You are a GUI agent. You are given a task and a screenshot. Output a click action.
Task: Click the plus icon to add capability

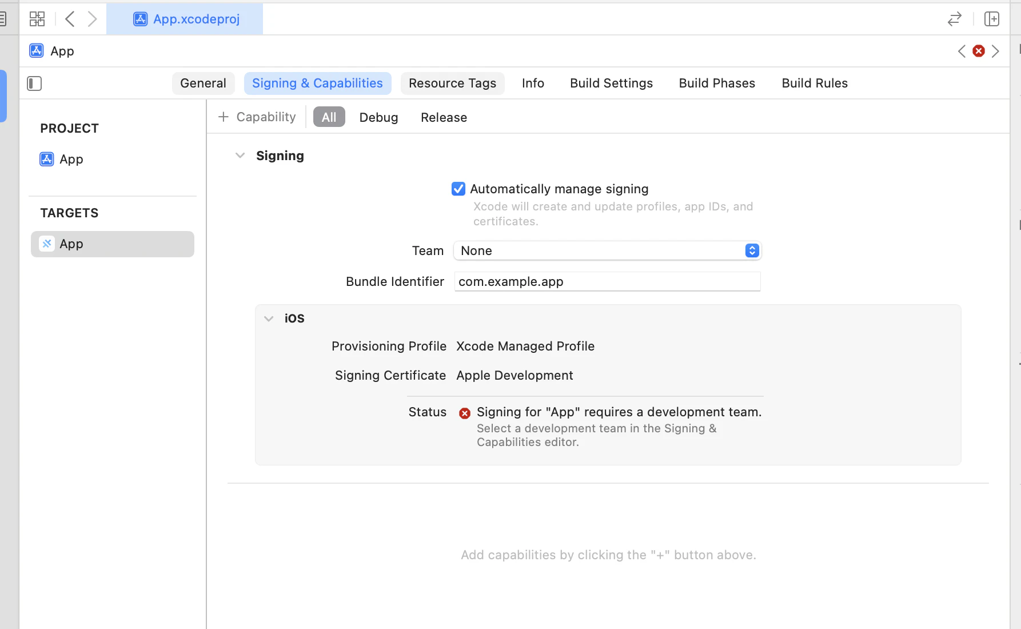(224, 117)
